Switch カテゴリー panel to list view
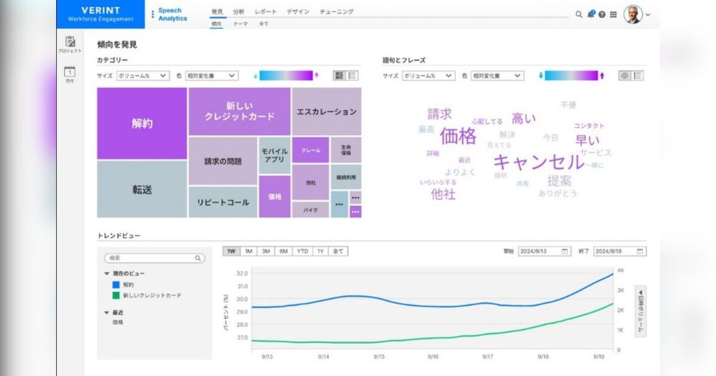 tap(353, 76)
